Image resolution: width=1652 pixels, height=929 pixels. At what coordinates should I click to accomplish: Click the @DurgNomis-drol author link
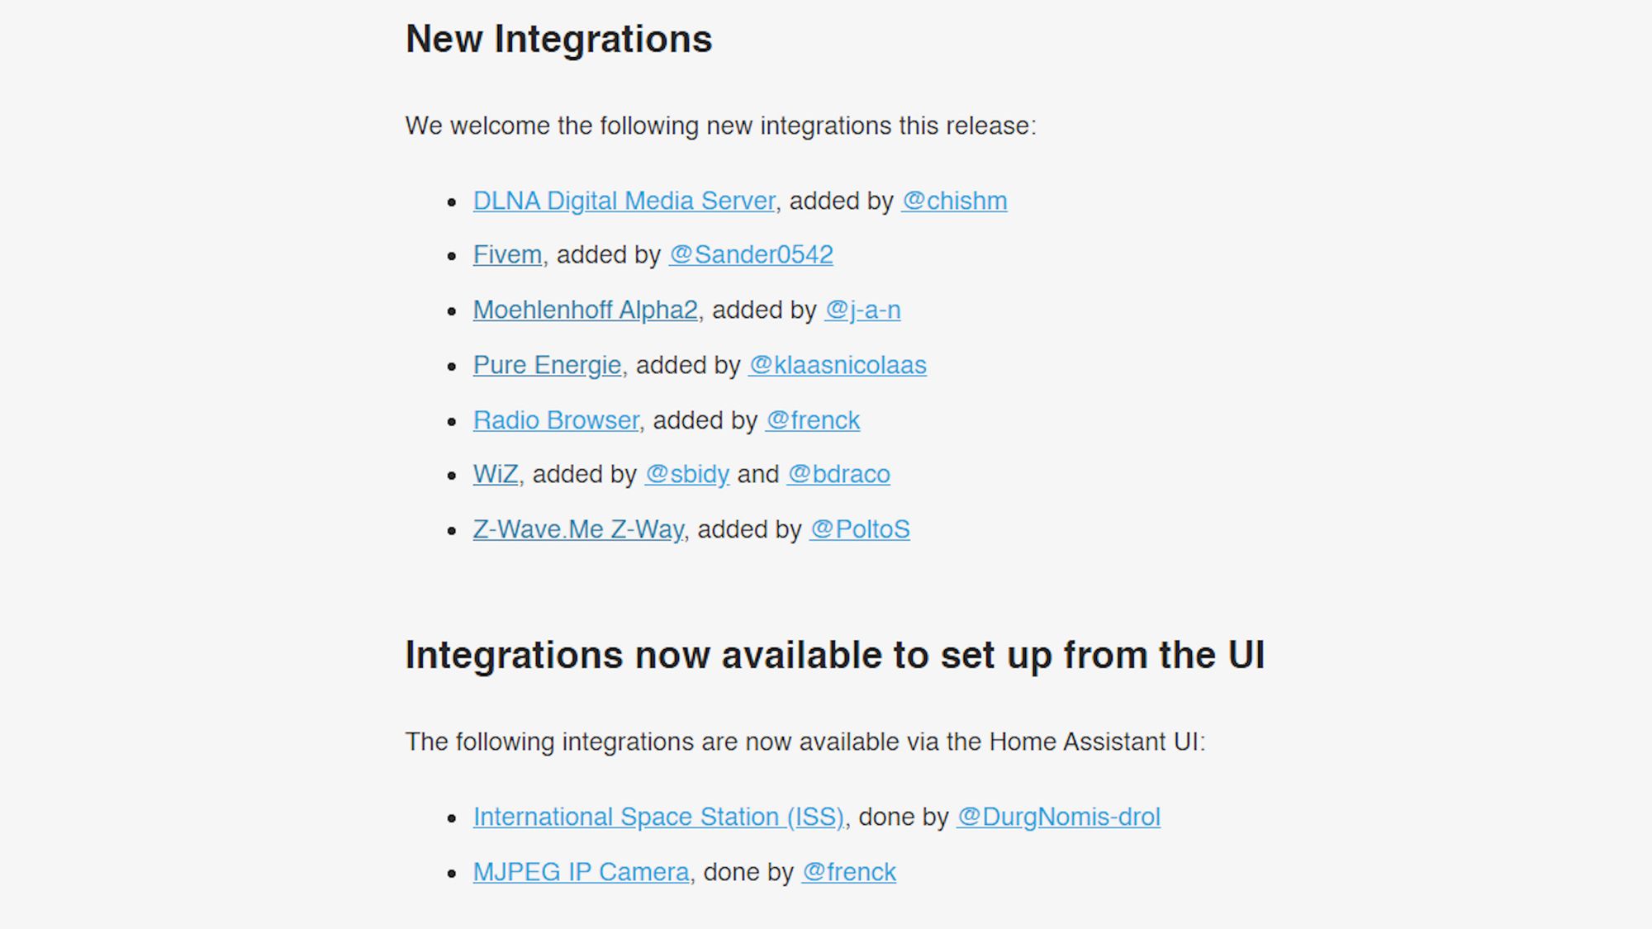point(1059,817)
